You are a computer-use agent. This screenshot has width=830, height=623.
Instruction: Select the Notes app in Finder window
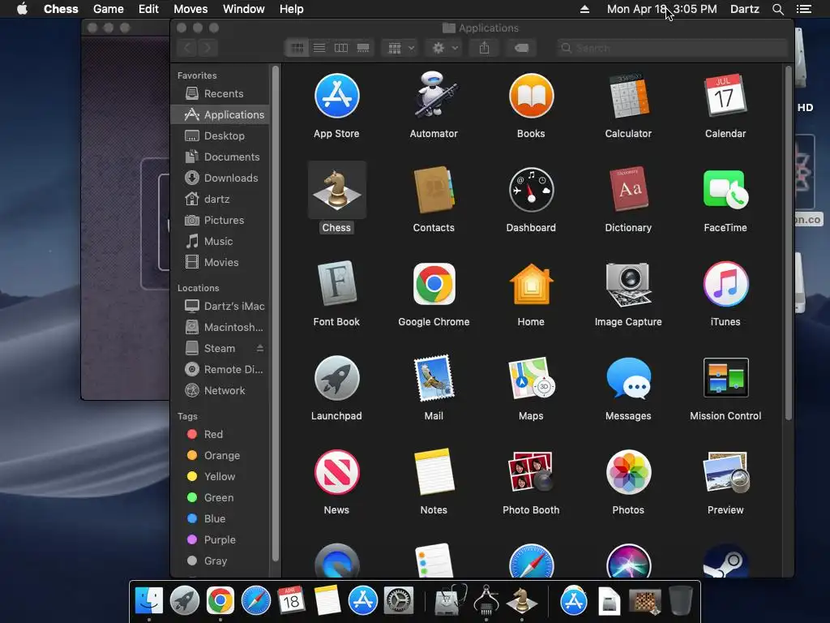(434, 472)
